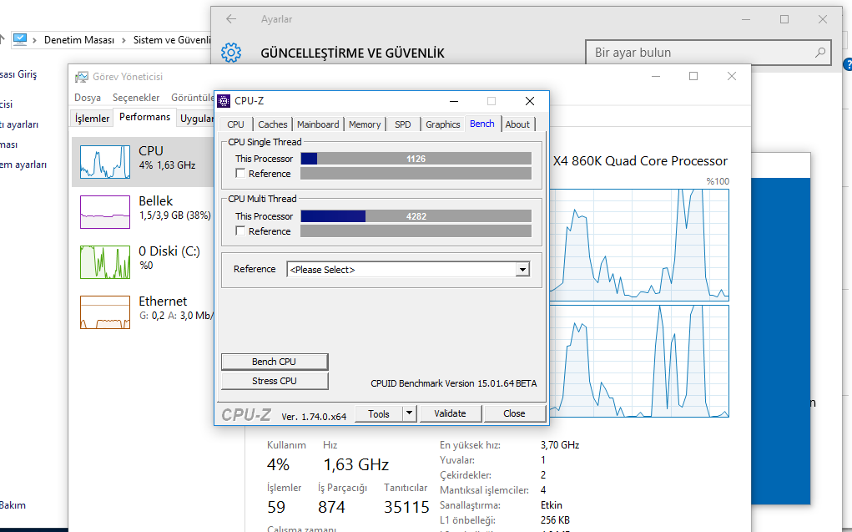Select Performans tab in Görev Yöneticisi
The image size is (852, 532).
pyautogui.click(x=144, y=117)
